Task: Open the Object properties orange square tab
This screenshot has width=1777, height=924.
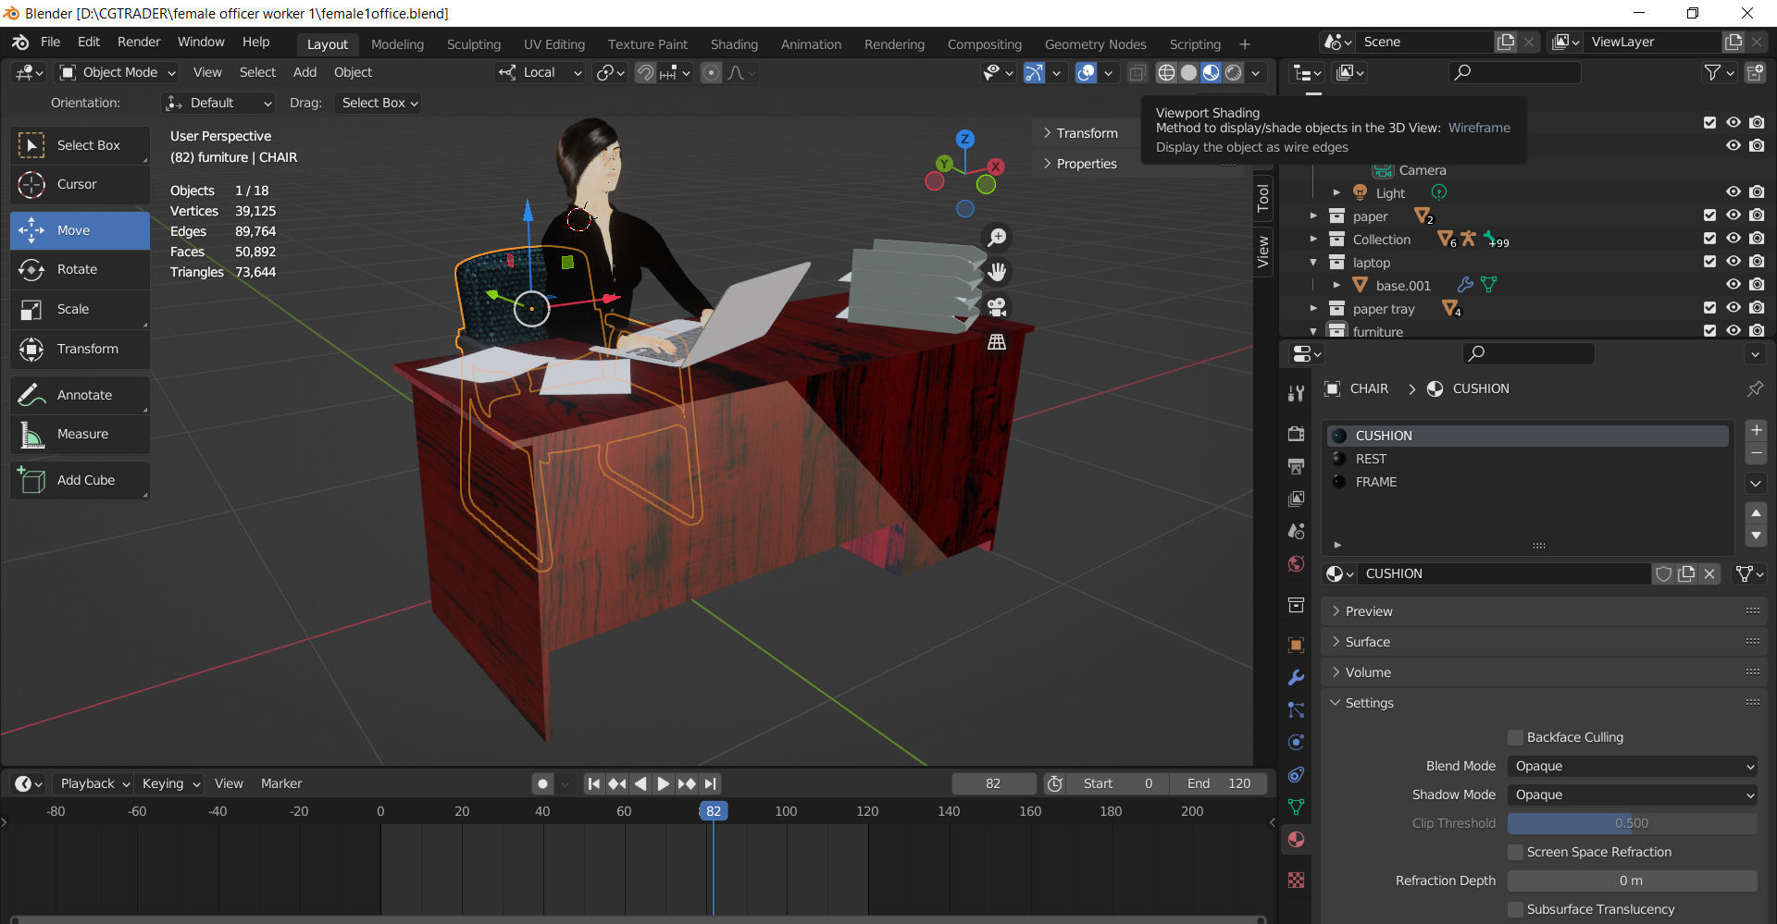Action: (1296, 645)
